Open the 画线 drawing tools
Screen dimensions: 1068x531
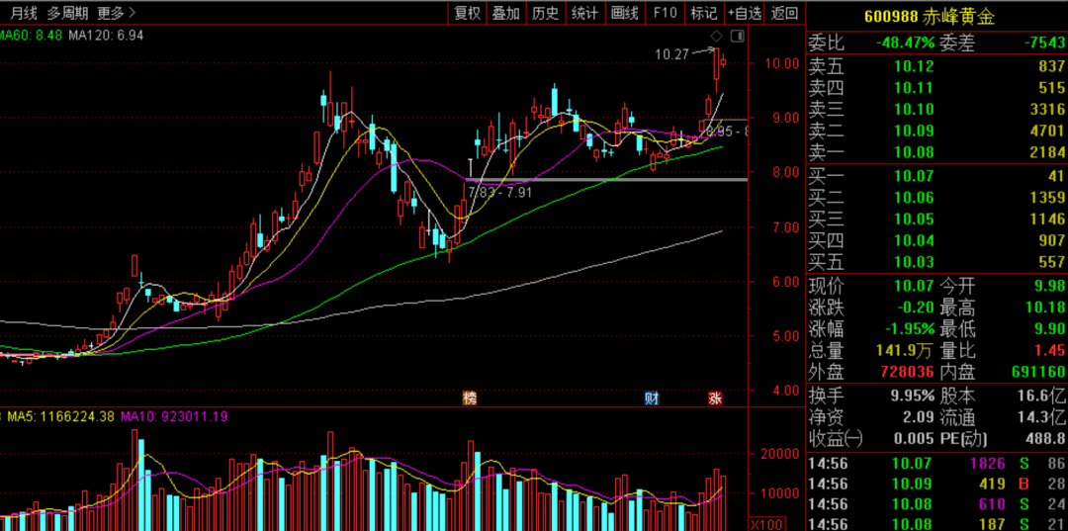coord(625,13)
